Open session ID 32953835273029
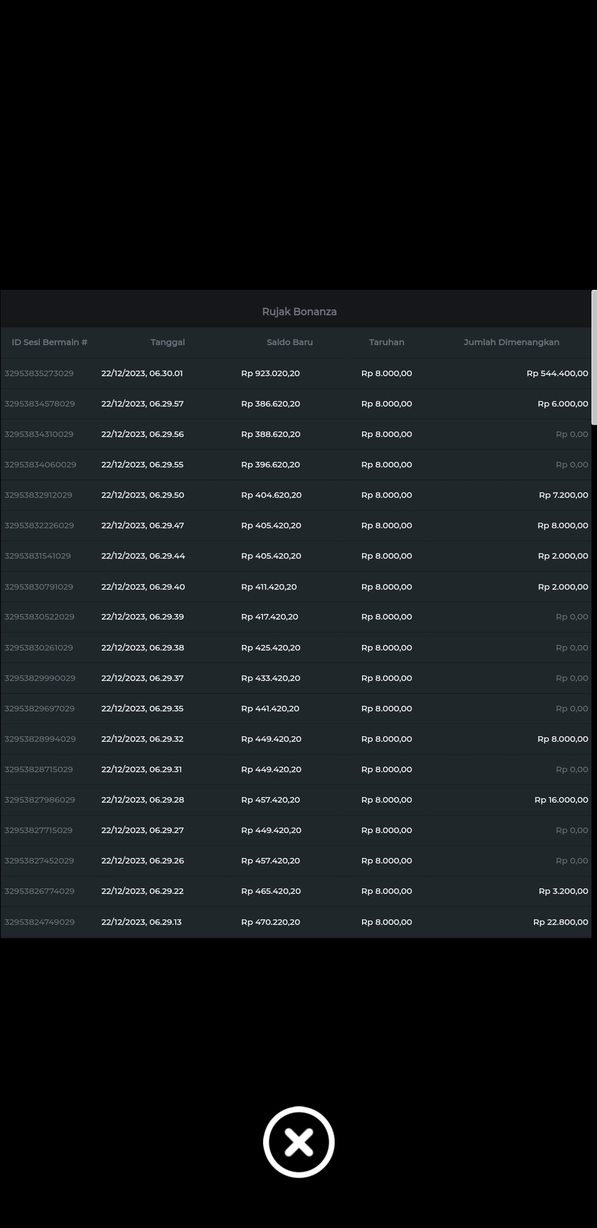This screenshot has width=597, height=1228. point(39,373)
